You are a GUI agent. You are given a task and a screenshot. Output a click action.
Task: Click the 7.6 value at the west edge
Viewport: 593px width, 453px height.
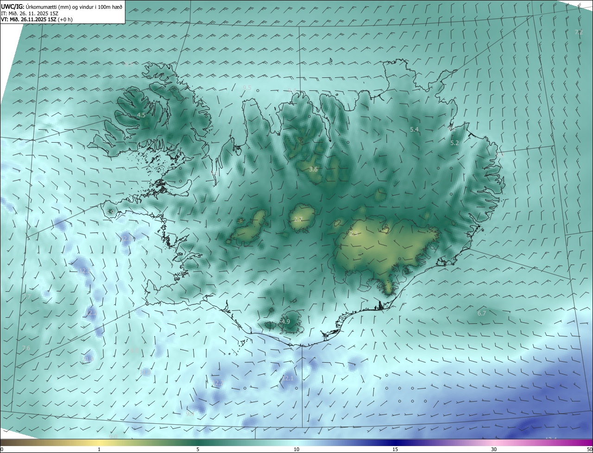tap(26, 348)
